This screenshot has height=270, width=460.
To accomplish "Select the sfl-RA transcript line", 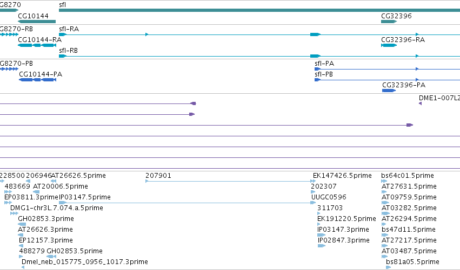I will point(259,34).
